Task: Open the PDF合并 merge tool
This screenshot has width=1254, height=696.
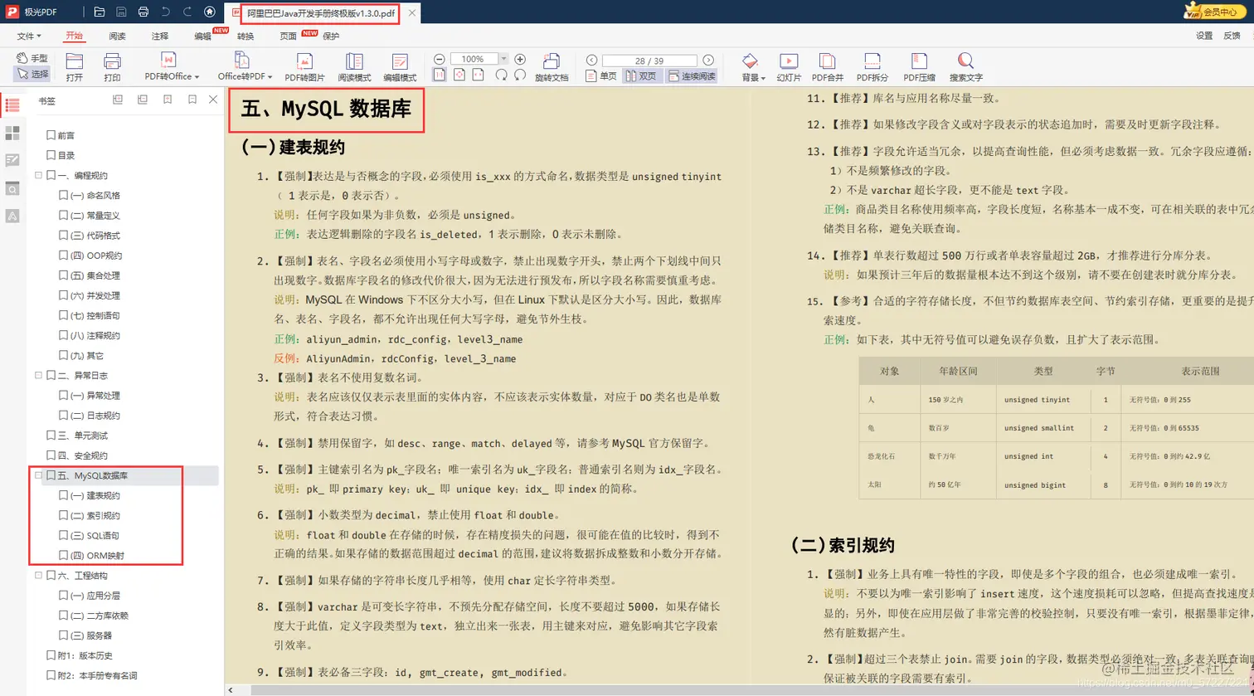Action: (x=827, y=67)
